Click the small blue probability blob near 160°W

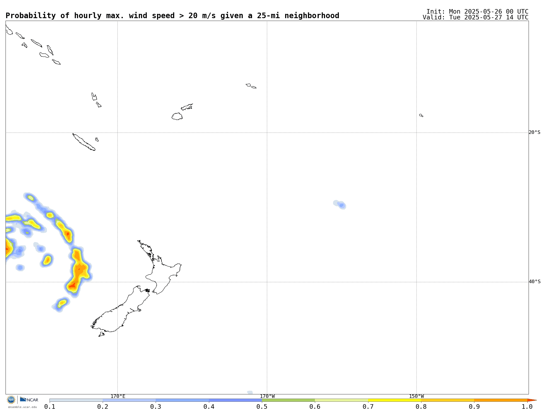[340, 204]
